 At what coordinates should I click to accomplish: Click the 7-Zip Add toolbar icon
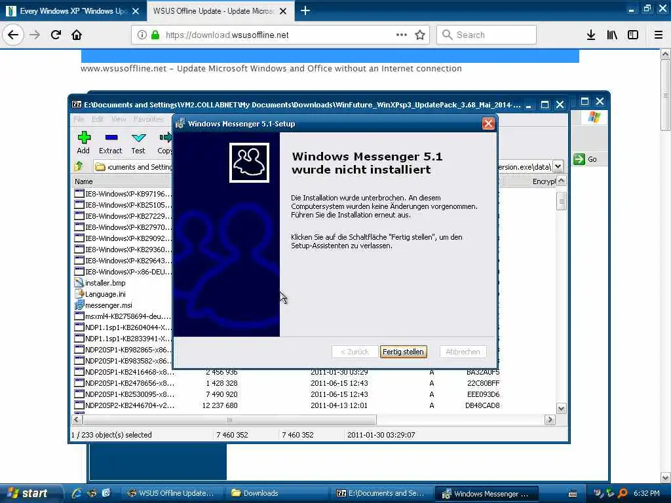[x=83, y=143]
